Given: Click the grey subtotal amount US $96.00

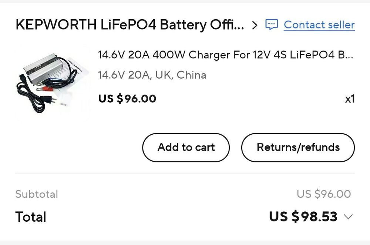Looking at the screenshot, I should [x=323, y=194].
